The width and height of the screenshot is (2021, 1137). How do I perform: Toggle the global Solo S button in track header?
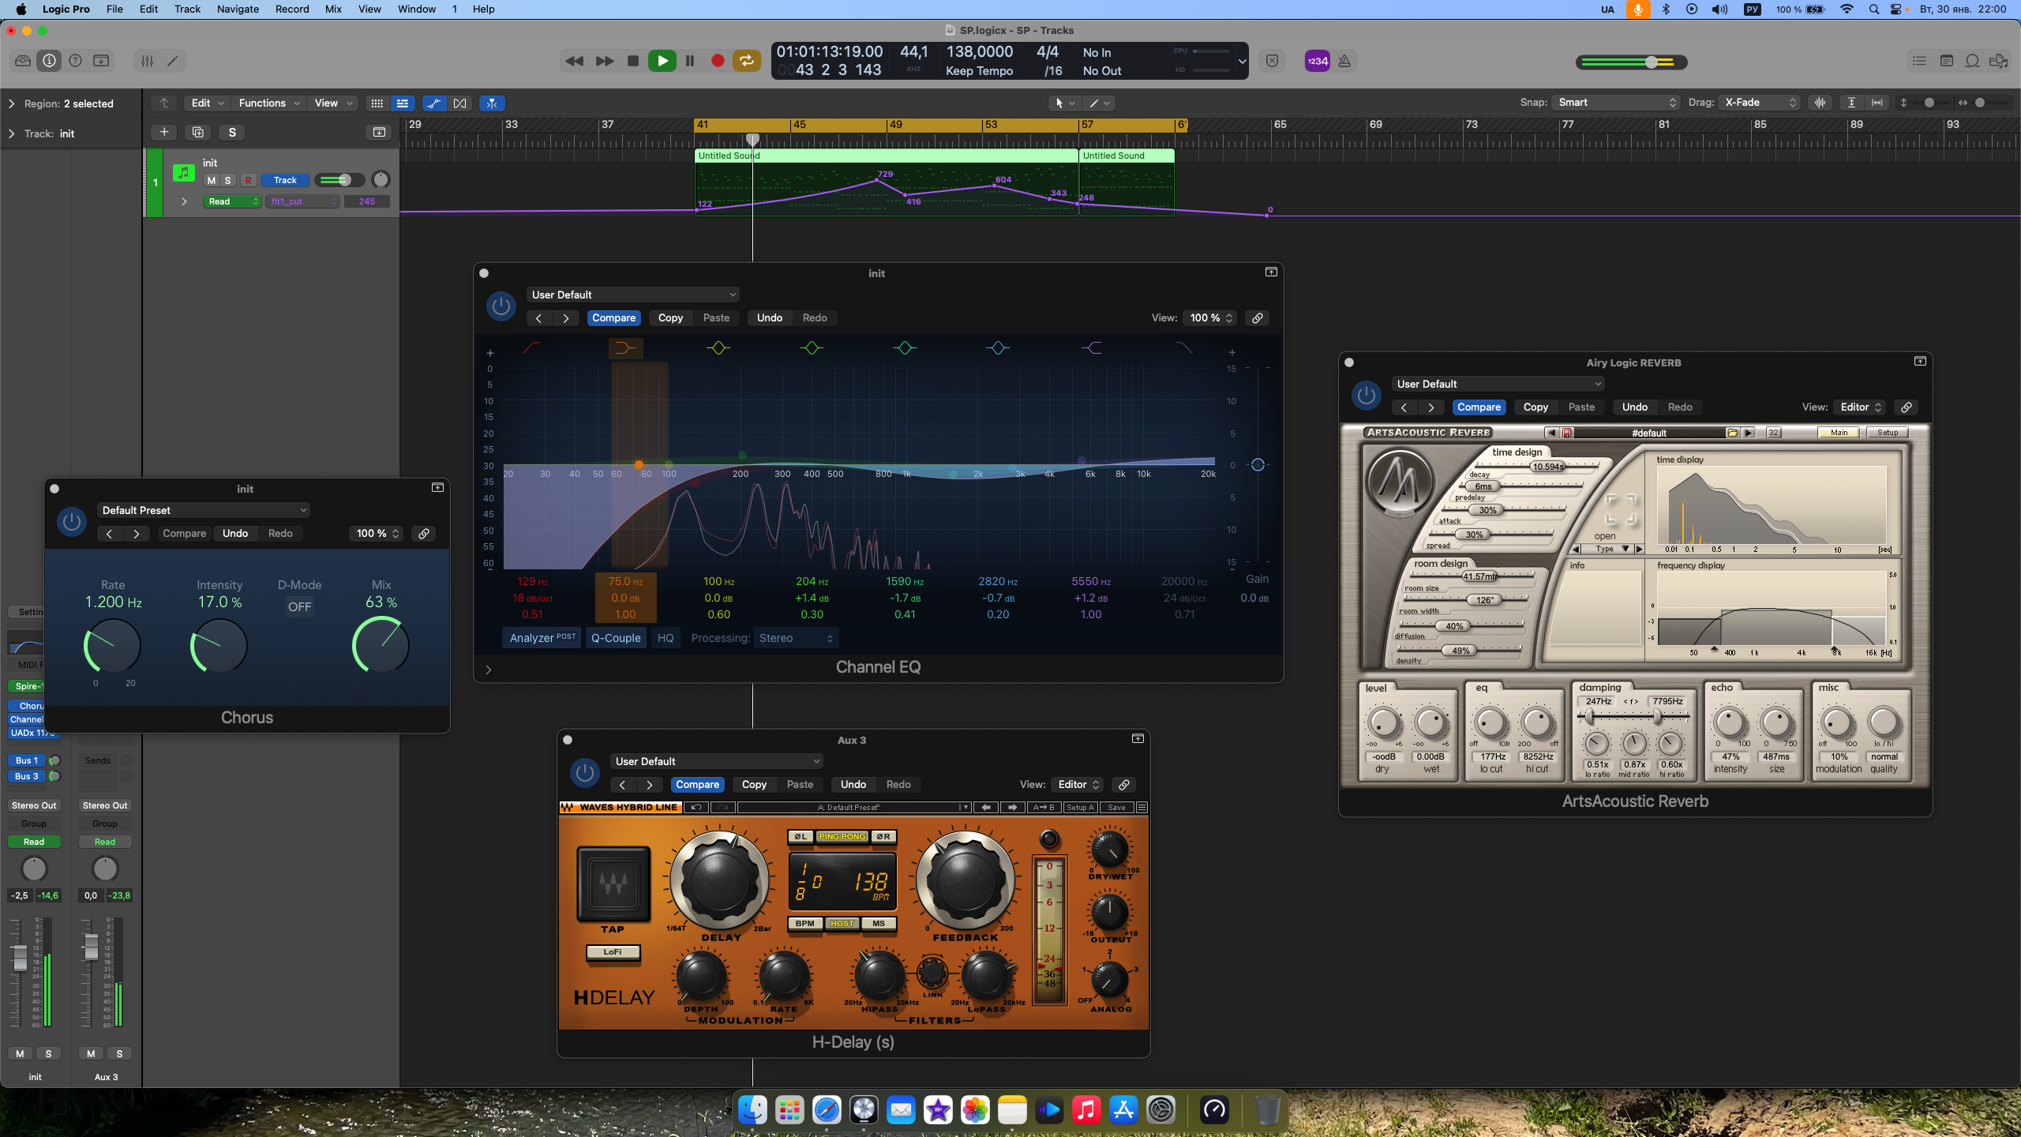(232, 132)
